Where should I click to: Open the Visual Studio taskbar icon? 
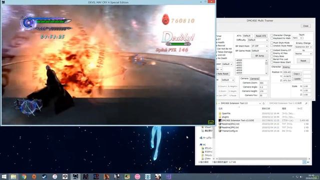coord(168,176)
